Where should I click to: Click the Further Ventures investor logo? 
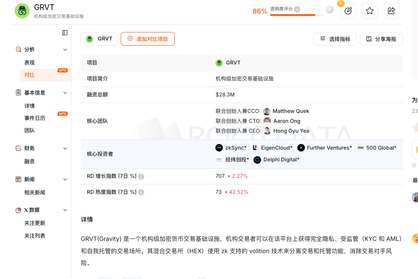[301, 148]
